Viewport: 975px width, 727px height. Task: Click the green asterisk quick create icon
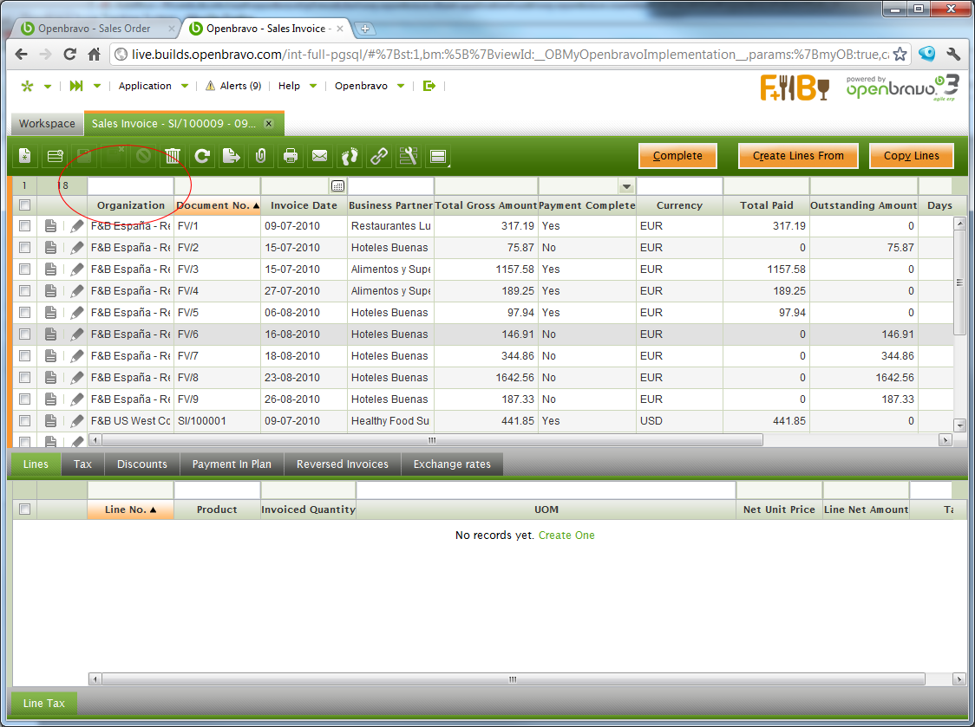click(27, 86)
